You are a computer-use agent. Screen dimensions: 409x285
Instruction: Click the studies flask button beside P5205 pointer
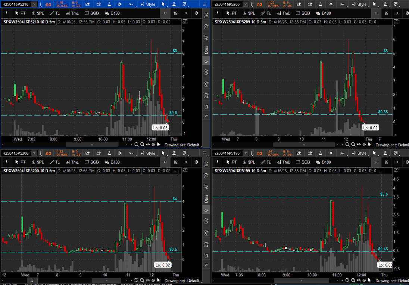click(x=385, y=4)
